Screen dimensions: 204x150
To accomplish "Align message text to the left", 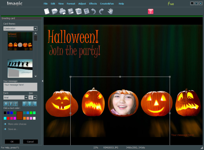I will [x=25, y=104].
